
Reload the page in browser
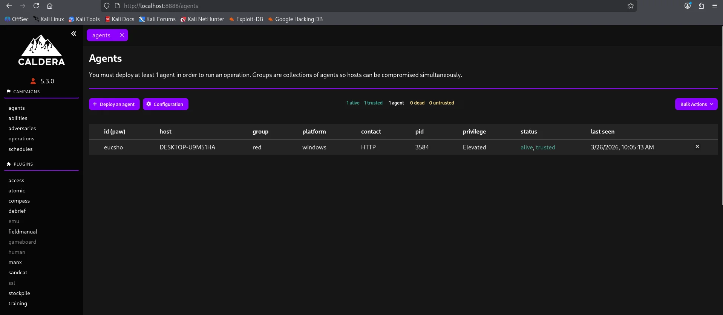click(36, 6)
